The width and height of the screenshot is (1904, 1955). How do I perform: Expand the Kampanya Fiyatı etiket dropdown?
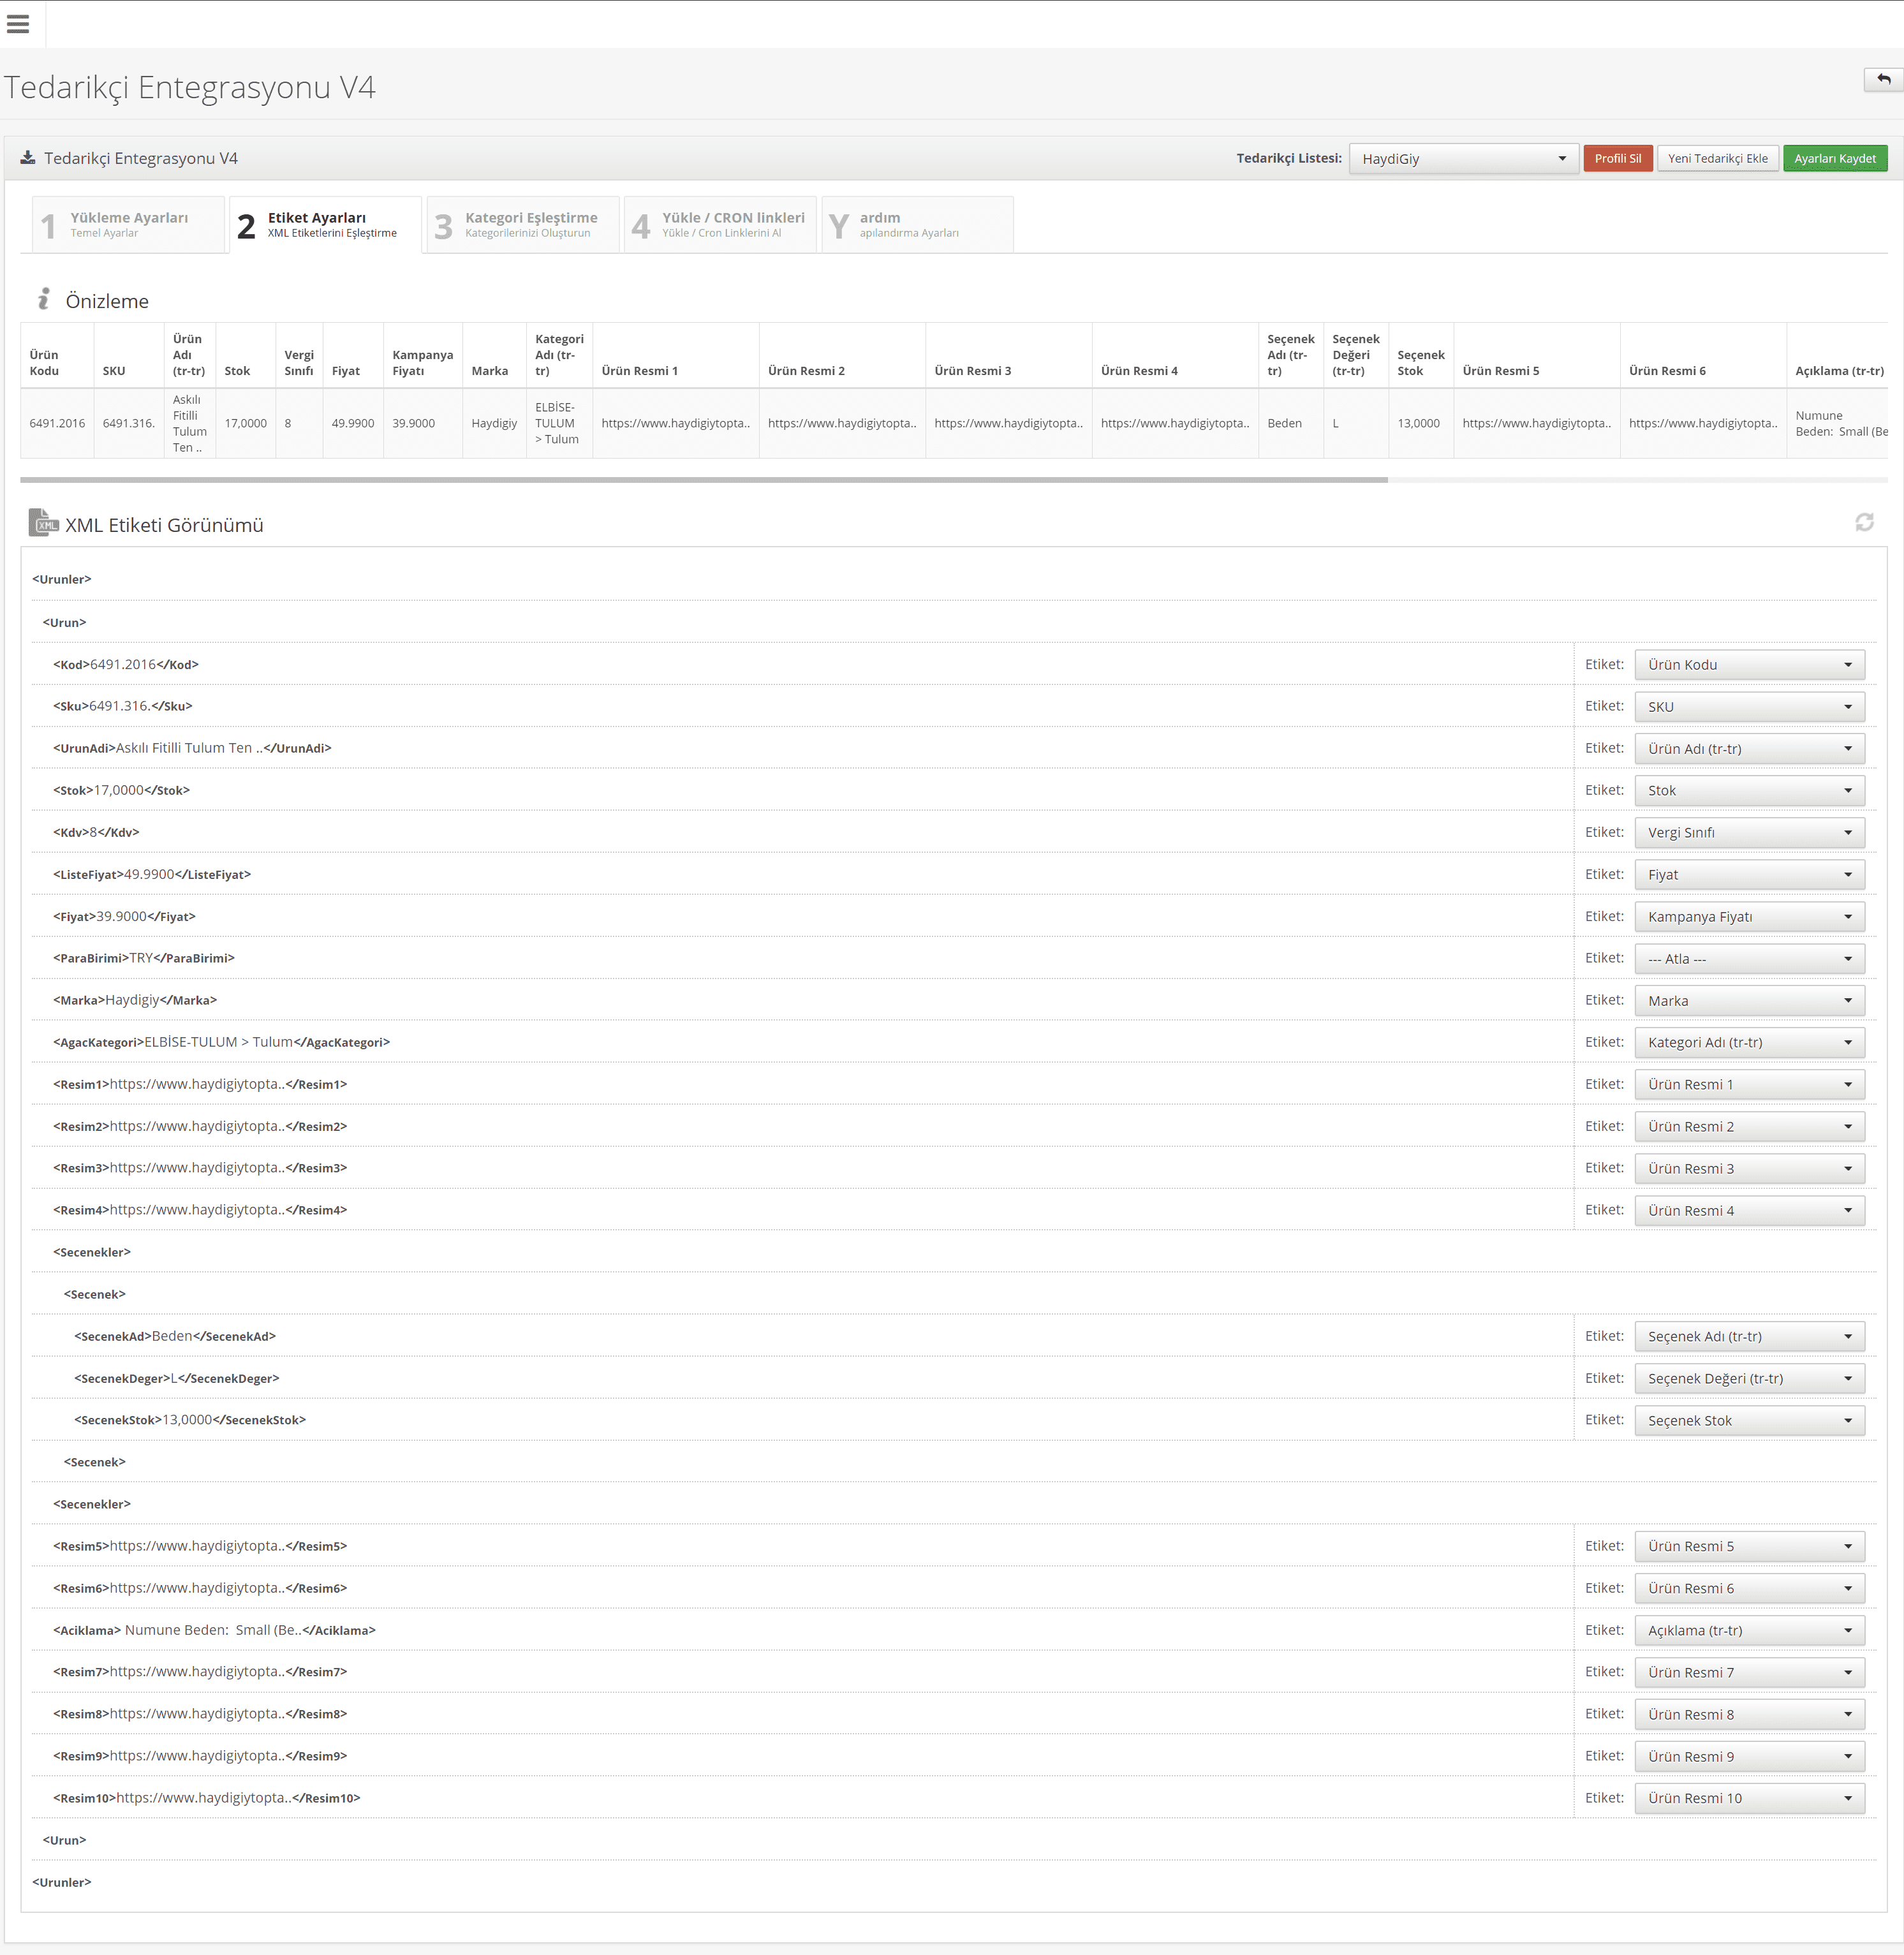pyautogui.click(x=1749, y=917)
